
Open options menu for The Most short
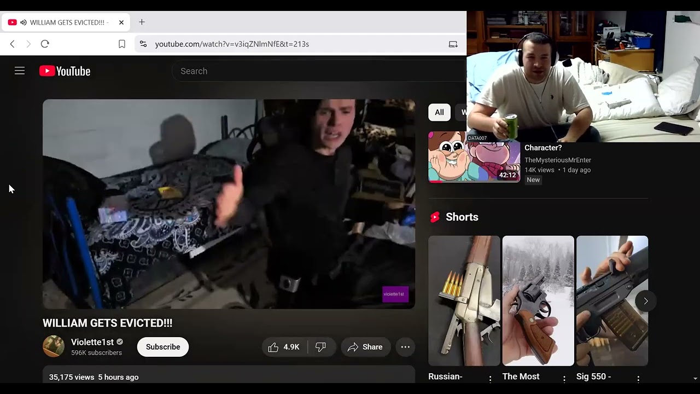pyautogui.click(x=564, y=379)
